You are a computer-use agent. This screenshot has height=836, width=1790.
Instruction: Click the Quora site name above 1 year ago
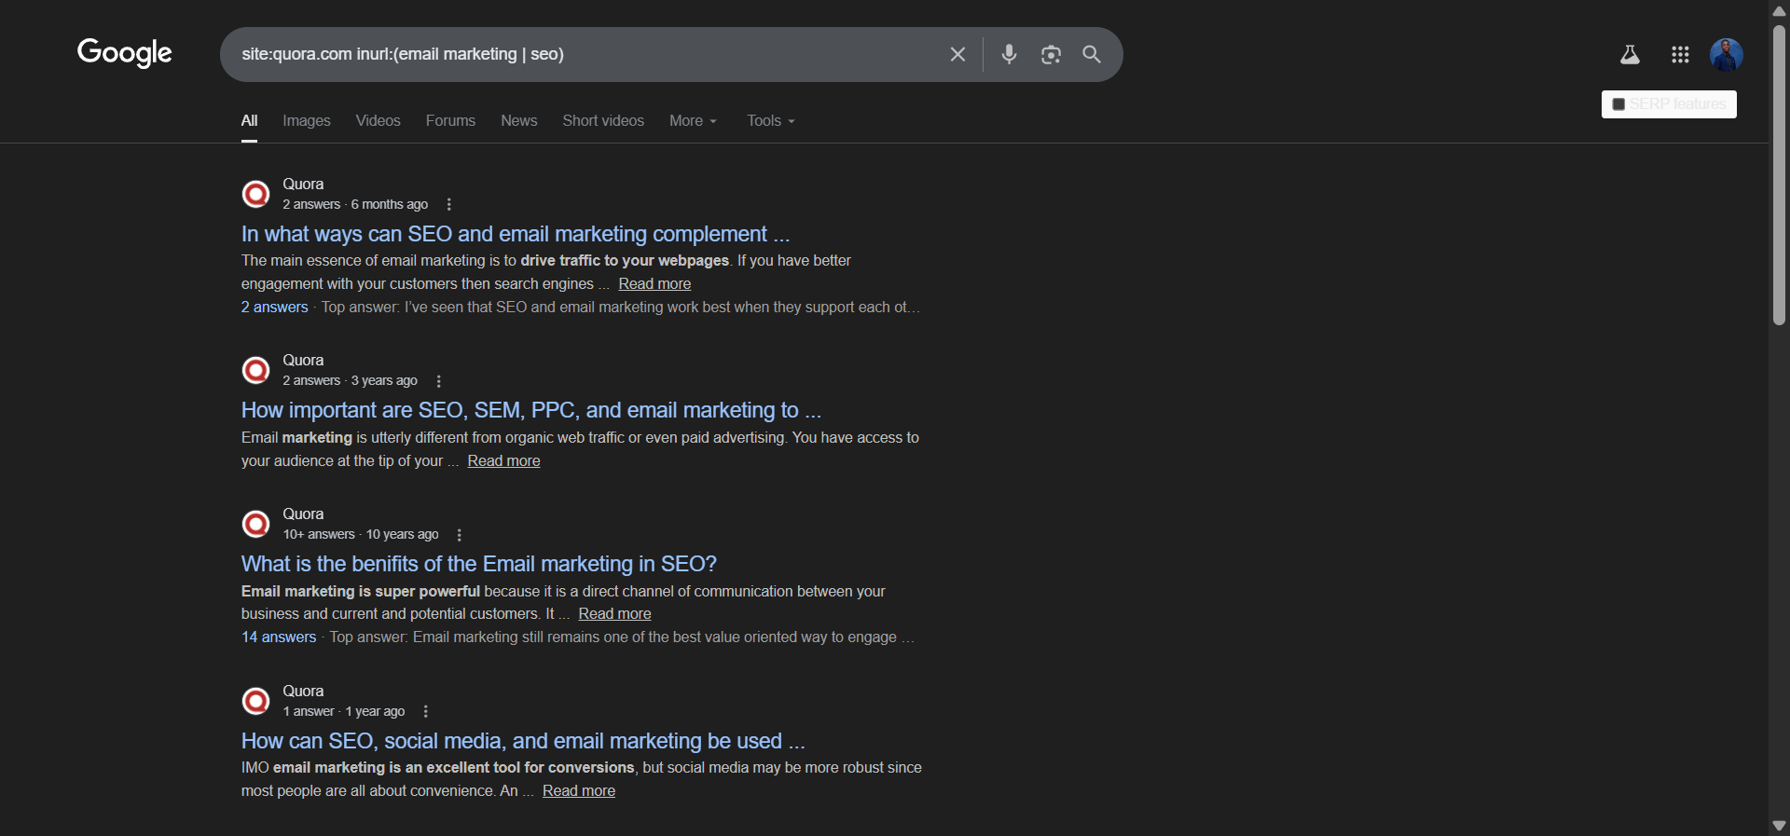303,692
